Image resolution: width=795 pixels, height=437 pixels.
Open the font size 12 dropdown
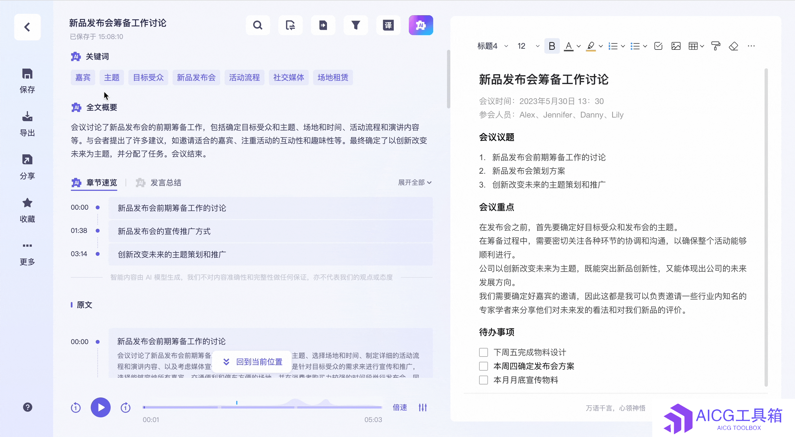pyautogui.click(x=528, y=46)
